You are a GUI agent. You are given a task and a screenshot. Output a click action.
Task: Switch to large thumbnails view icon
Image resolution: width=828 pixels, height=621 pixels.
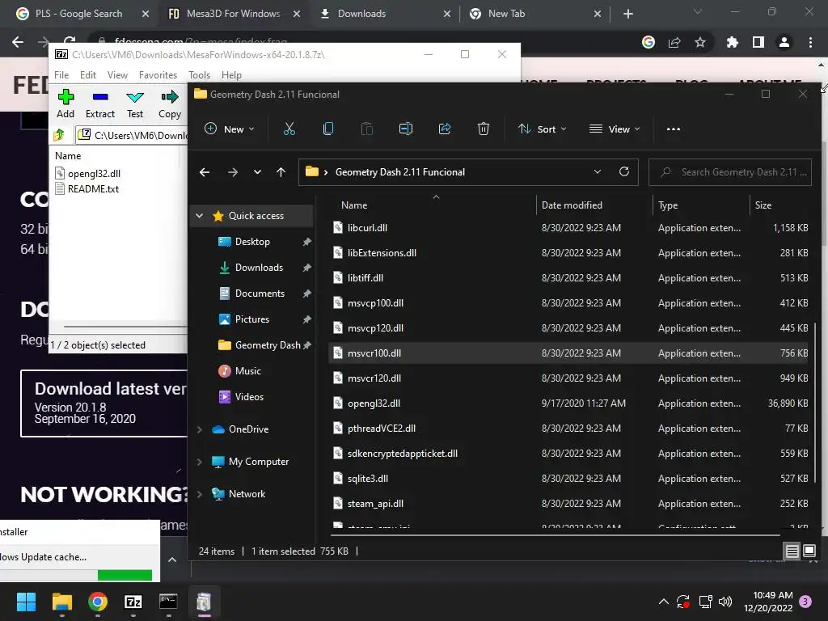(809, 551)
